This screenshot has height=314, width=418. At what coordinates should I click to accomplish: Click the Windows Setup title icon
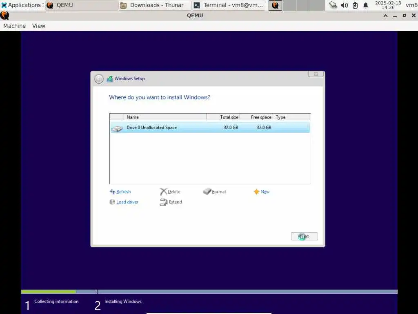110,79
